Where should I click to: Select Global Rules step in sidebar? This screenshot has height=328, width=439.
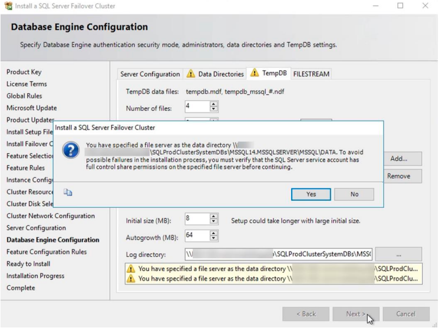24,96
